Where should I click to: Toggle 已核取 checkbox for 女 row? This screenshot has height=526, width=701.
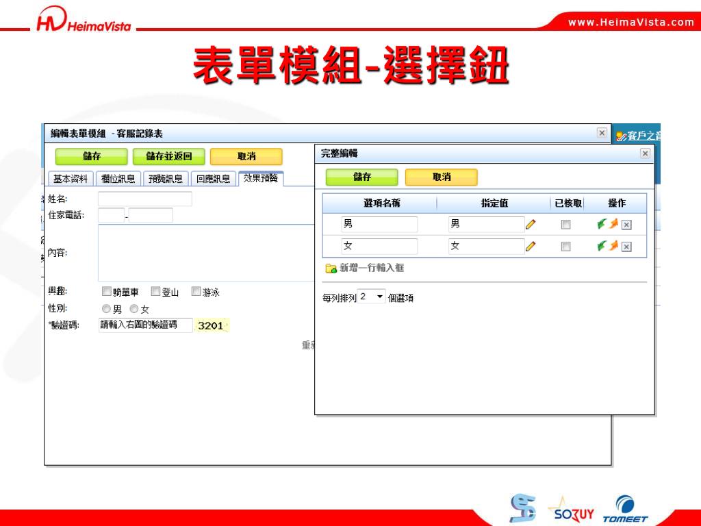pyautogui.click(x=565, y=247)
